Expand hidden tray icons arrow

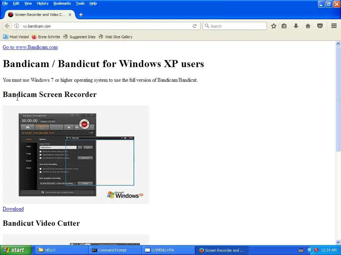point(310,250)
